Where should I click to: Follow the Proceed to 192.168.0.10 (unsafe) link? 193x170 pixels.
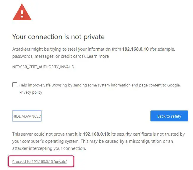40,162
